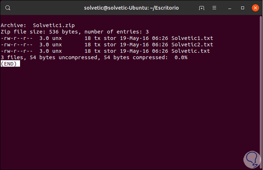Open the terminal search icon
Screen dimensions: 263x170
(x=8, y=7)
